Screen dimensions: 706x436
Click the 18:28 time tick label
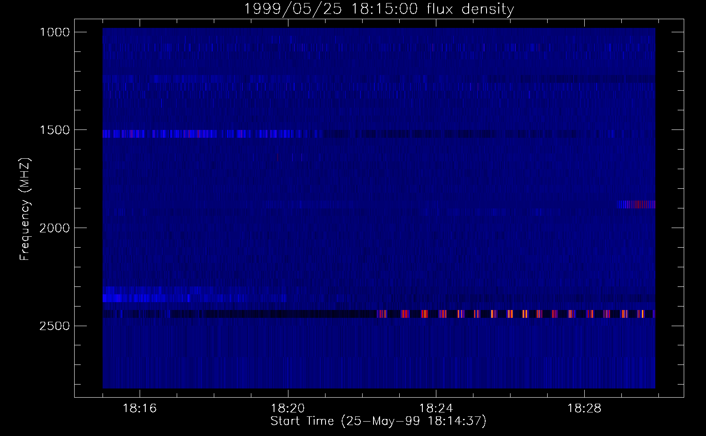(x=584, y=409)
